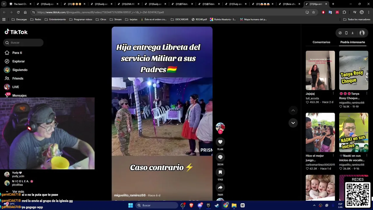
Task: Expand Ver más following accounts
Action: [15, 192]
